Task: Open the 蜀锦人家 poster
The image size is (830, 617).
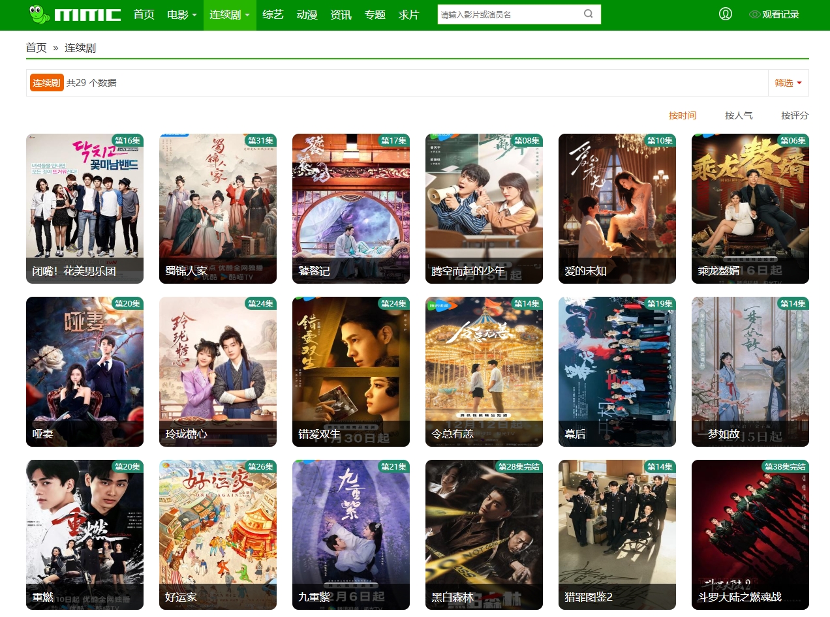Action: click(x=218, y=209)
